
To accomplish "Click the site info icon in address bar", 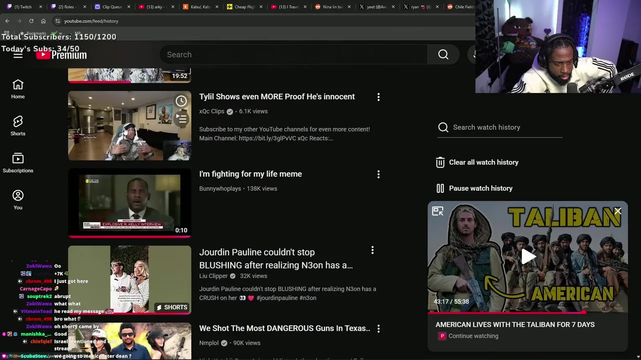I will point(58,21).
